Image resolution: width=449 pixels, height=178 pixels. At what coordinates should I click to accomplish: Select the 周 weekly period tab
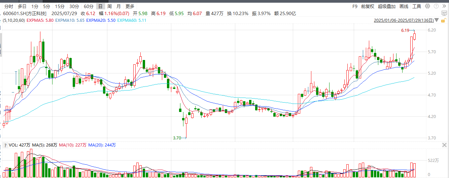109,6
